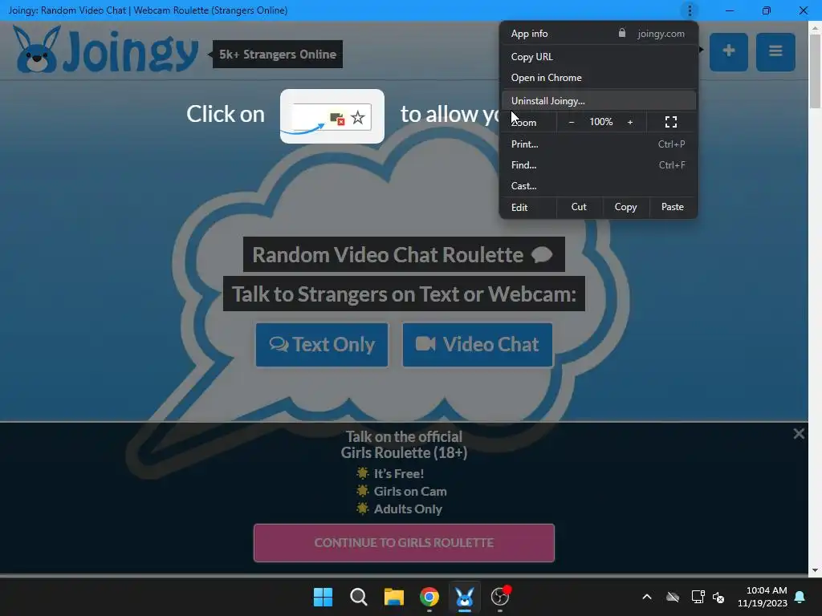Click Cut in the Edit row
This screenshot has width=822, height=616.
[579, 207]
